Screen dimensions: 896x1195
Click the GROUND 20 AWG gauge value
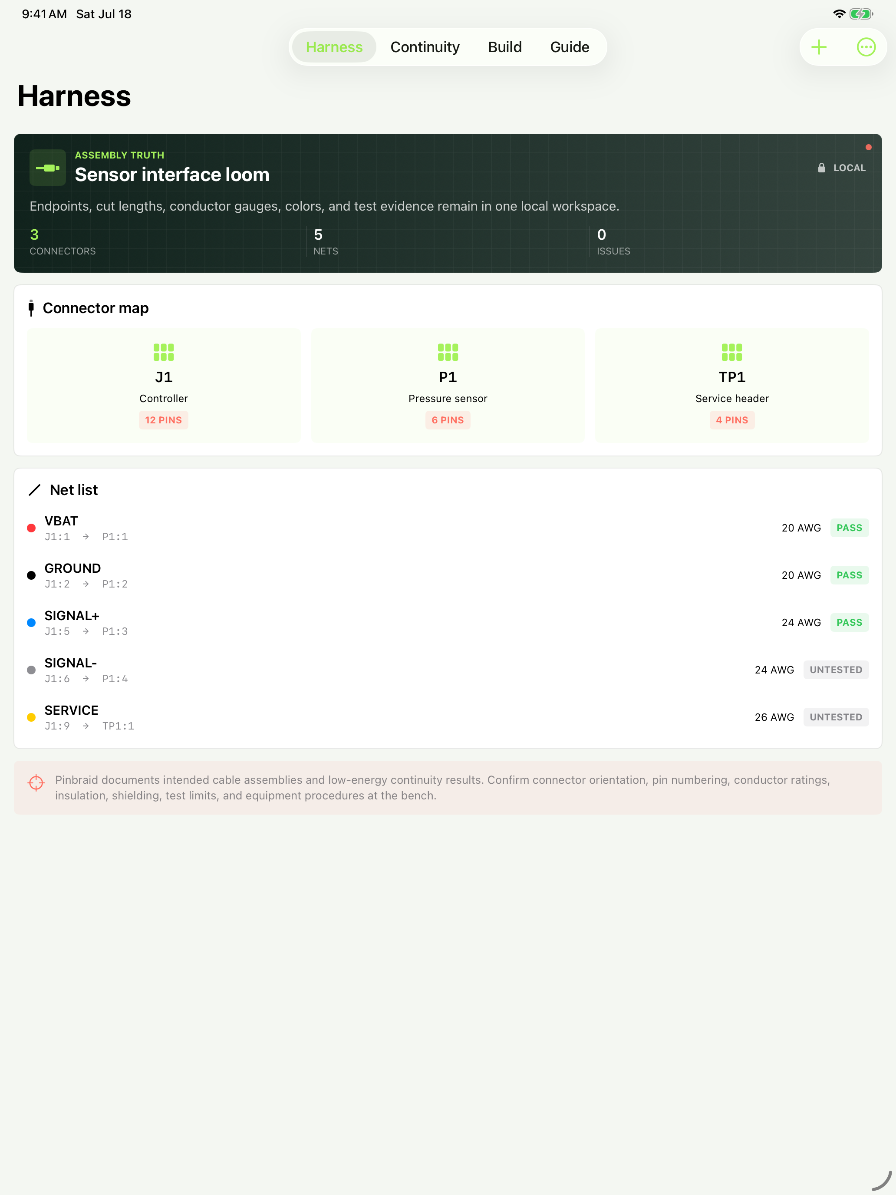[801, 575]
